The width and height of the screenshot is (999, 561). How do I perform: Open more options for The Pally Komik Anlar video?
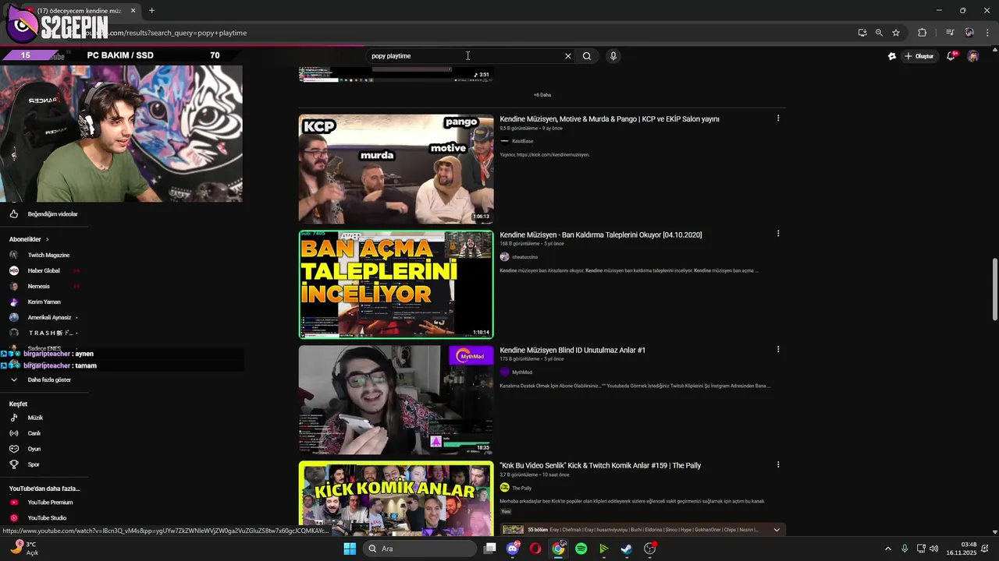click(778, 464)
